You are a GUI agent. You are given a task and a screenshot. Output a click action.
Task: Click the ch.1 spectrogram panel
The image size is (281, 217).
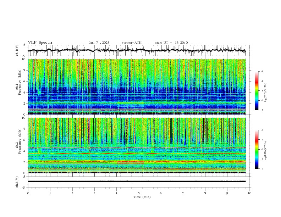[137, 87]
